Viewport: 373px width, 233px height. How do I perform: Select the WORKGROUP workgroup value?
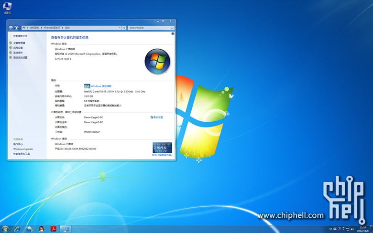point(92,132)
